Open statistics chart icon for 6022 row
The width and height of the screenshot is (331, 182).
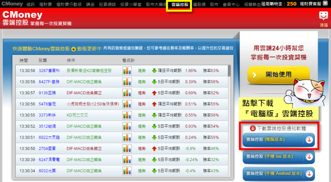tap(127, 138)
